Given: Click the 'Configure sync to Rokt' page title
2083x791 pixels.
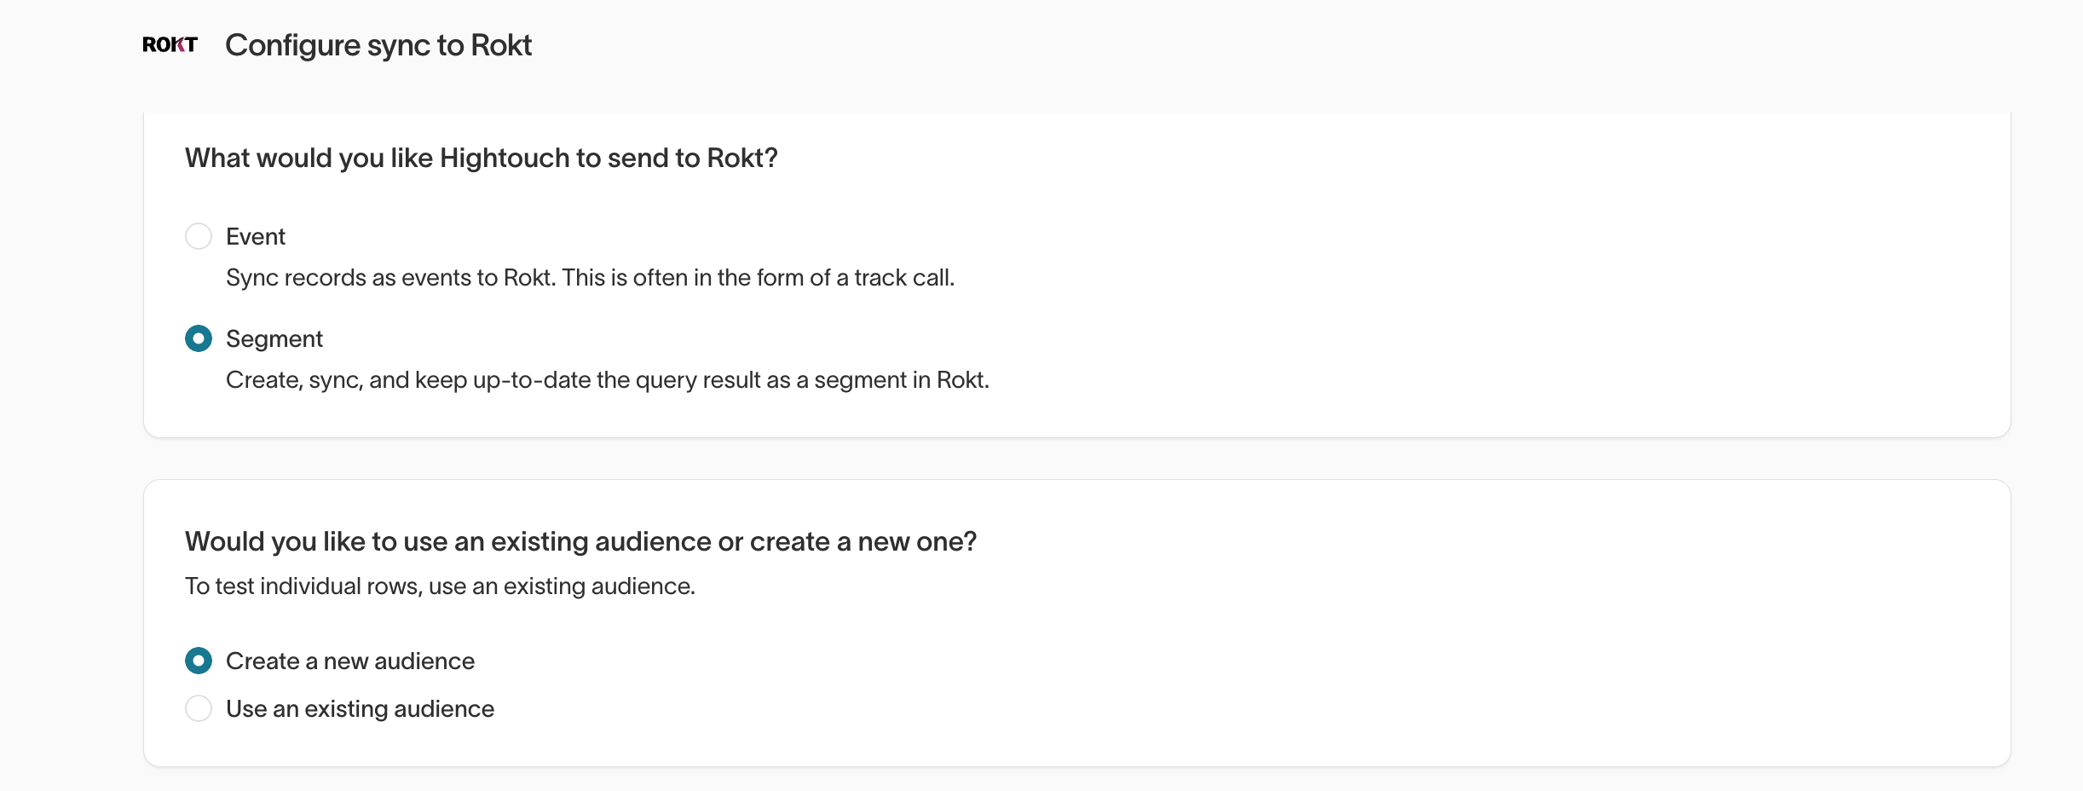Looking at the screenshot, I should click(378, 45).
